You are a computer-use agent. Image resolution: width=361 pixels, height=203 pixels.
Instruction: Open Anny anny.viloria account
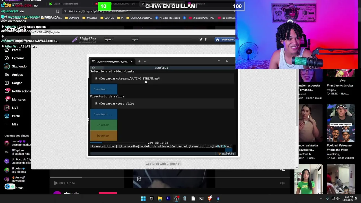point(16,179)
